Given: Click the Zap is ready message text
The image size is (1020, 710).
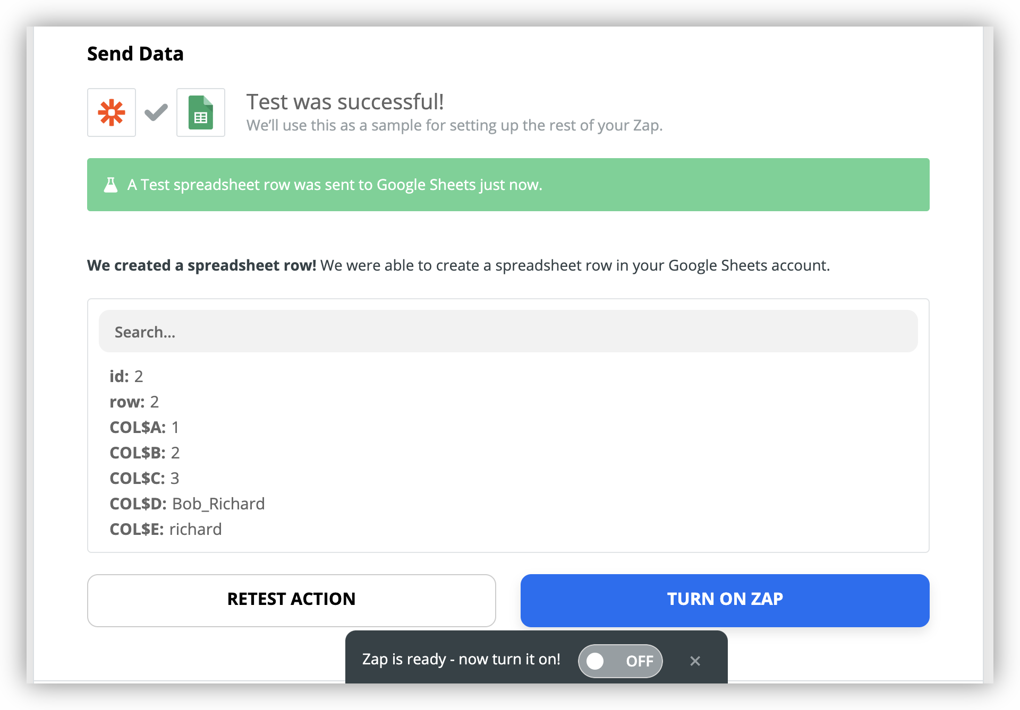Looking at the screenshot, I should pos(461,659).
